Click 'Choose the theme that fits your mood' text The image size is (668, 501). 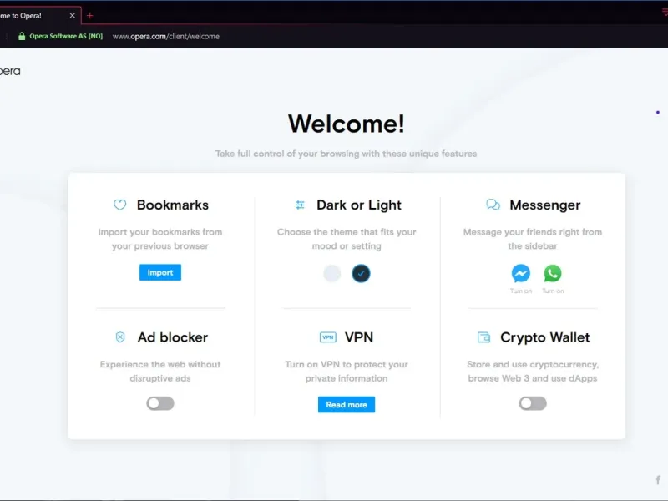click(347, 239)
